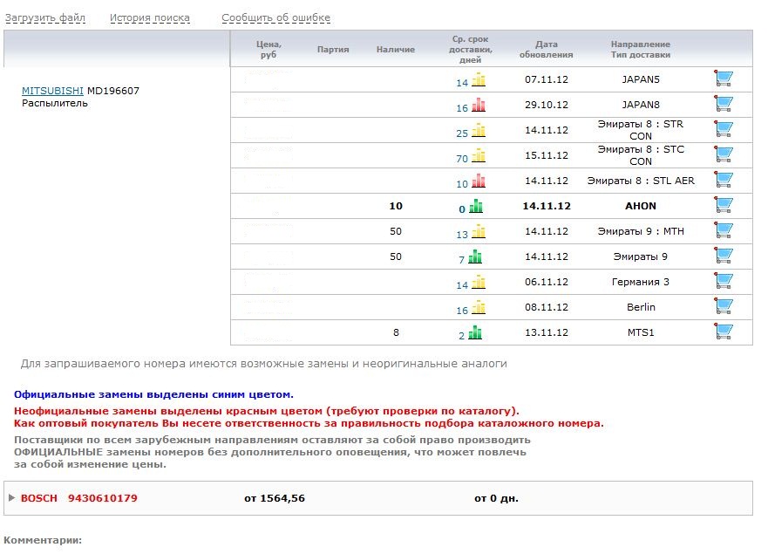Expand the BOSCH 9430610179 analog row
768x554 pixels.
[12, 498]
